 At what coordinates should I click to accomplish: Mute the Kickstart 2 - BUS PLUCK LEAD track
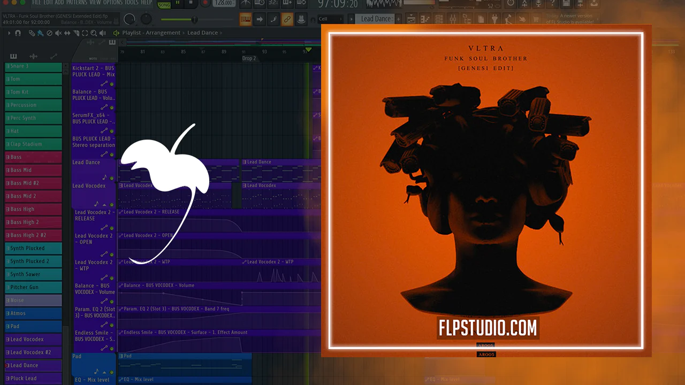tap(112, 84)
